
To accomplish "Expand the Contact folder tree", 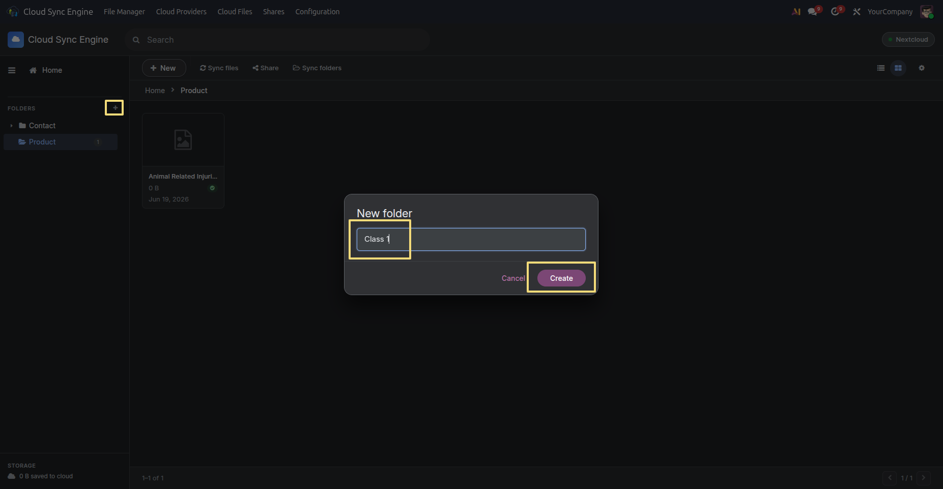I will coord(11,126).
